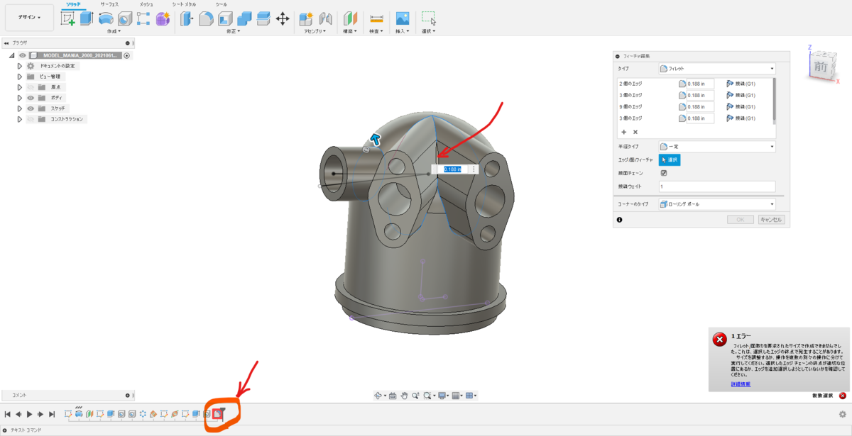Switch to the メッシュ tab

tap(146, 4)
